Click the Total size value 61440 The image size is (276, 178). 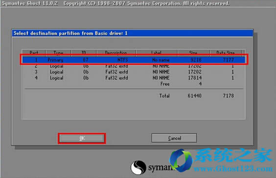click(x=194, y=96)
